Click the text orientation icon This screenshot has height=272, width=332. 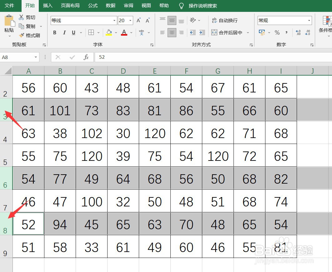click(x=193, y=20)
